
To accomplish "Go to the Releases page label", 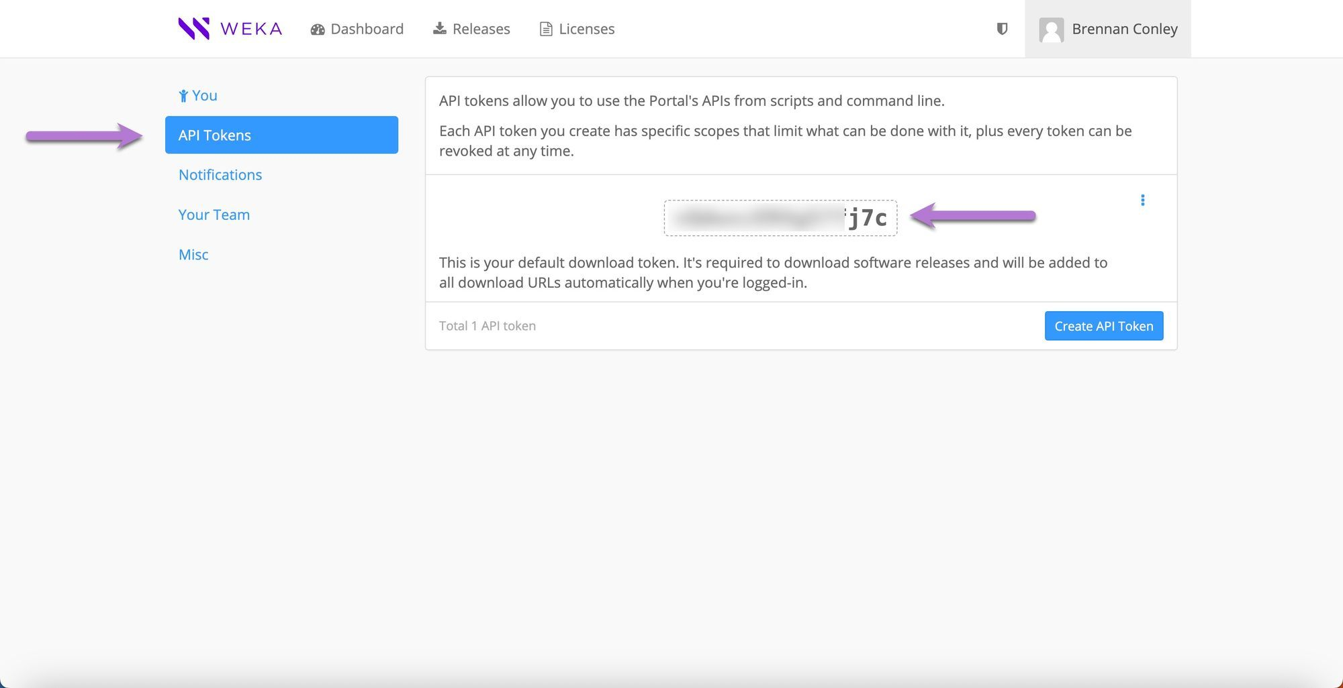I will pos(481,29).
